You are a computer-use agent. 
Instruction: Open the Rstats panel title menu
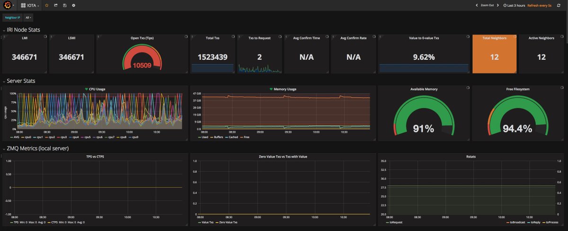click(470, 157)
